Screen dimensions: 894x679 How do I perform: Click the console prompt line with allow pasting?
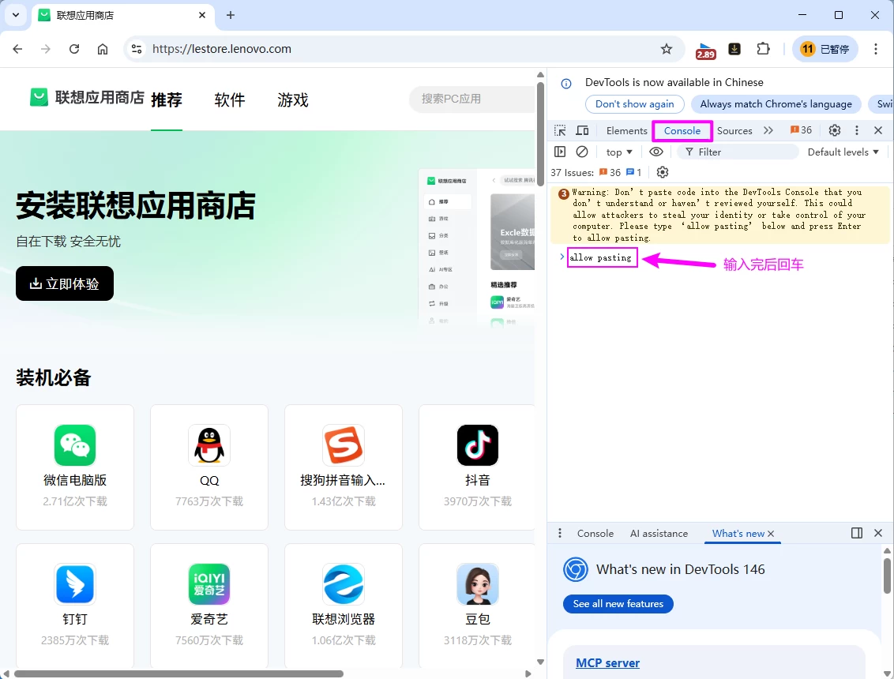602,257
